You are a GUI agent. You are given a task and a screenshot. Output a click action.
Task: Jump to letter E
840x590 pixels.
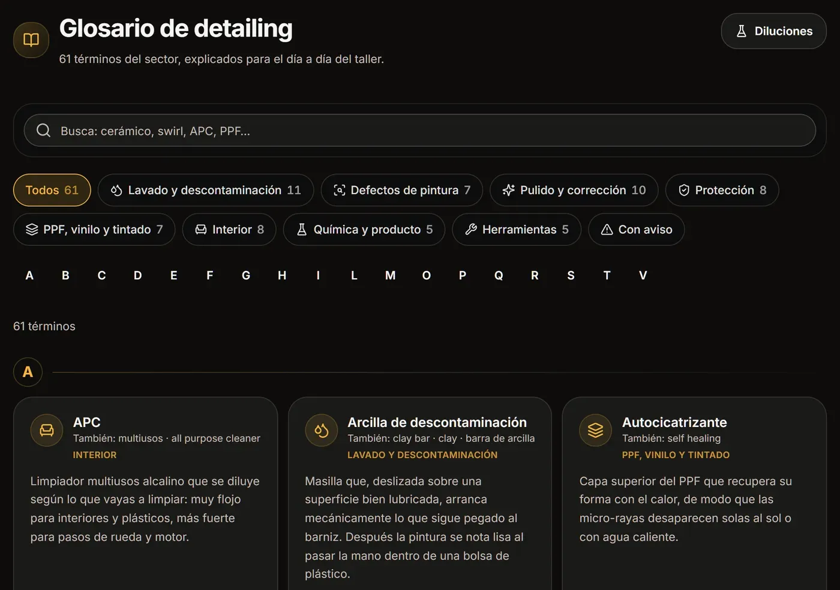(173, 275)
